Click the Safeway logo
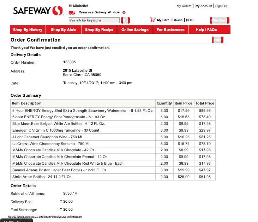This screenshot has height=222, width=258. coord(38,11)
